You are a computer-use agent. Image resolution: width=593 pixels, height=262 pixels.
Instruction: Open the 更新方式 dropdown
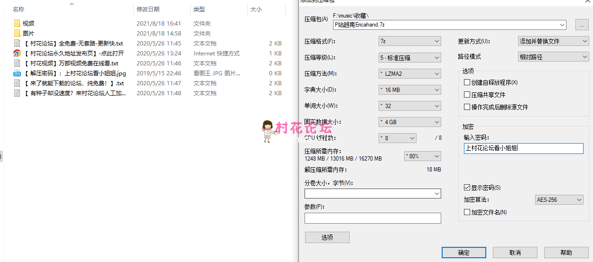click(x=554, y=41)
